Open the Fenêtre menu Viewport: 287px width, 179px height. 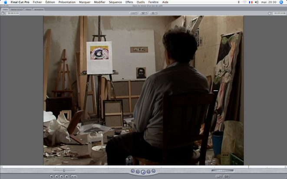click(153, 2)
